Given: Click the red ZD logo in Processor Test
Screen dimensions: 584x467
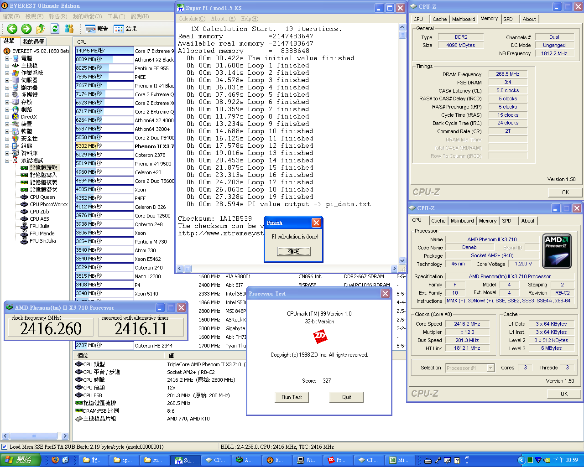Looking at the screenshot, I should 320,337.
